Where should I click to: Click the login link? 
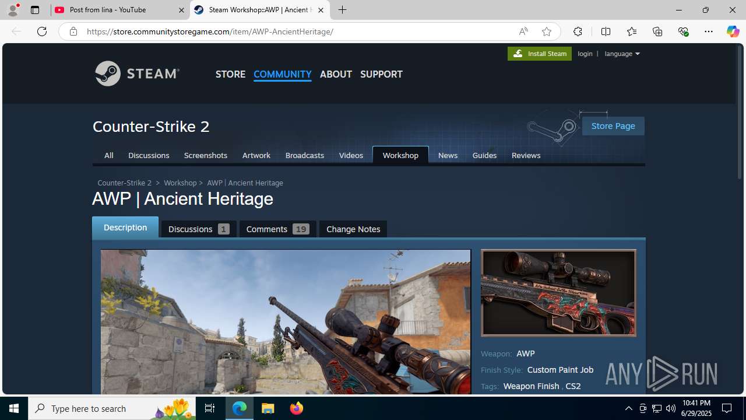point(585,54)
